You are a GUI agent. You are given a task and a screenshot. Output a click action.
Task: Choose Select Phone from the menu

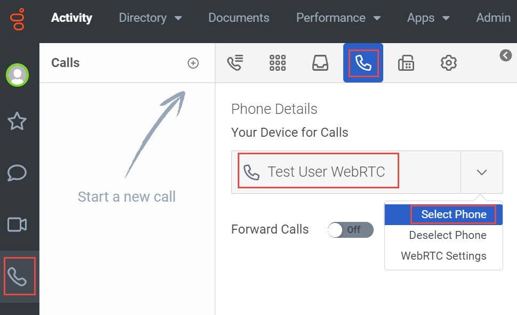[x=454, y=214]
